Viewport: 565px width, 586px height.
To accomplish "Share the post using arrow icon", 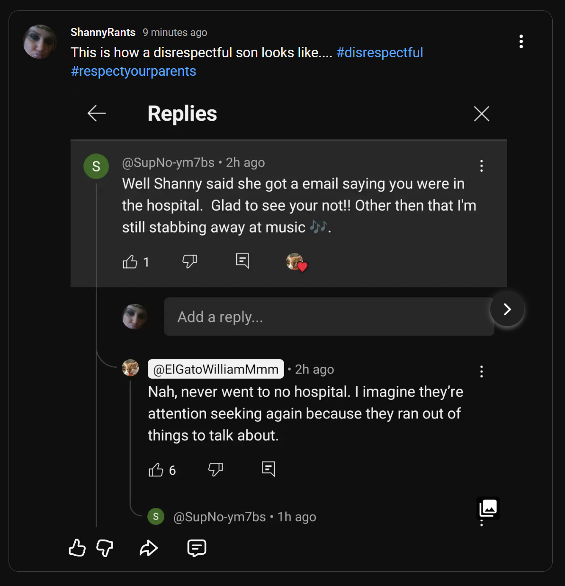I will click(x=148, y=548).
